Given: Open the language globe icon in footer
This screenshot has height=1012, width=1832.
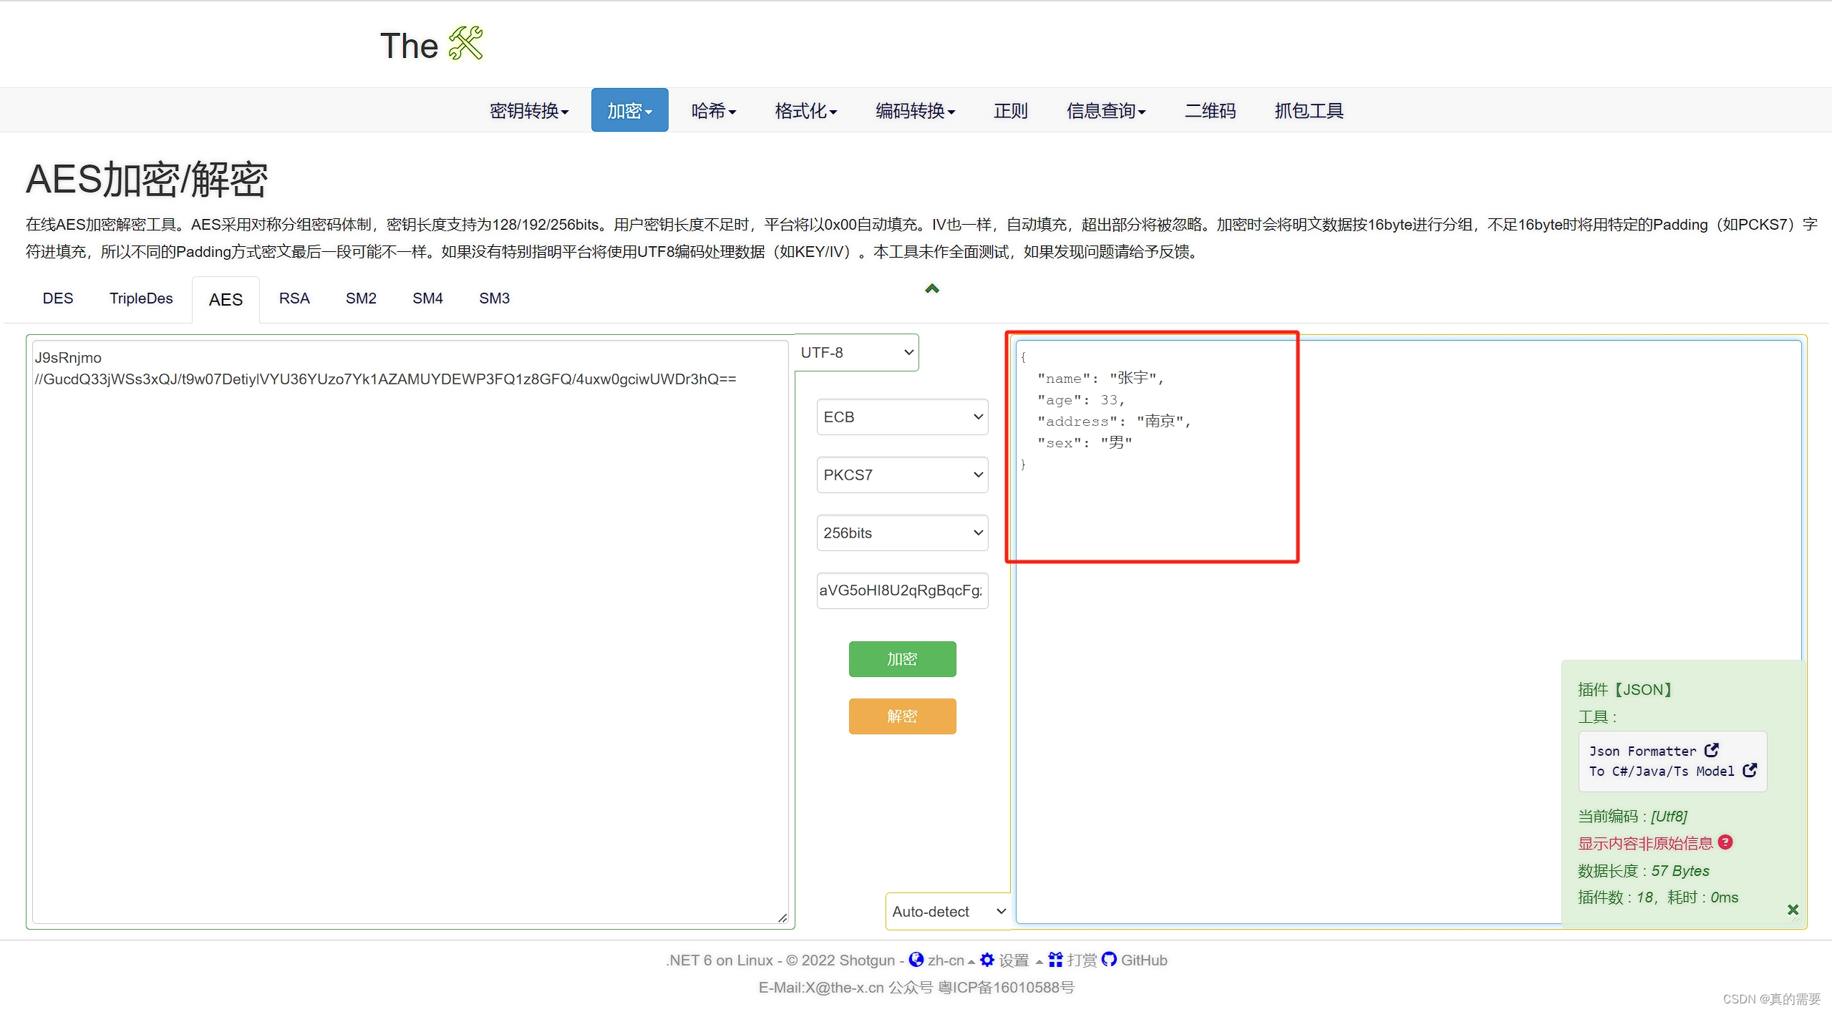Looking at the screenshot, I should pos(916,960).
